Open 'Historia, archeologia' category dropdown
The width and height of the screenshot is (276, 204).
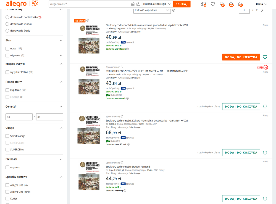pos(157,4)
